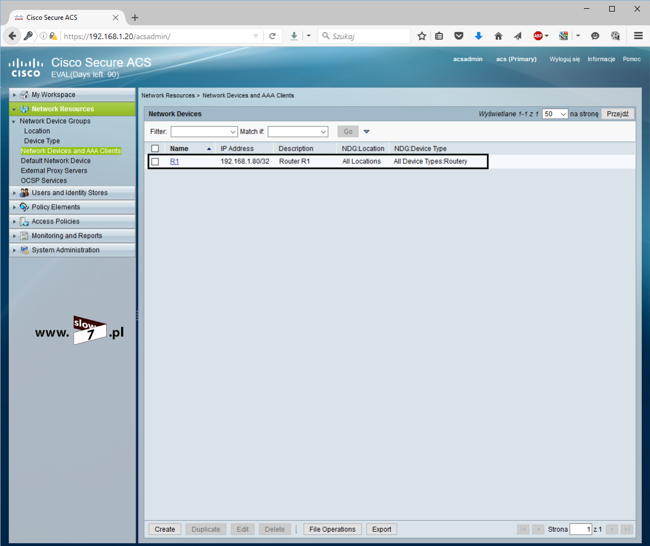This screenshot has height=546, width=650.
Task: Open the Filter dropdown
Action: (204, 132)
